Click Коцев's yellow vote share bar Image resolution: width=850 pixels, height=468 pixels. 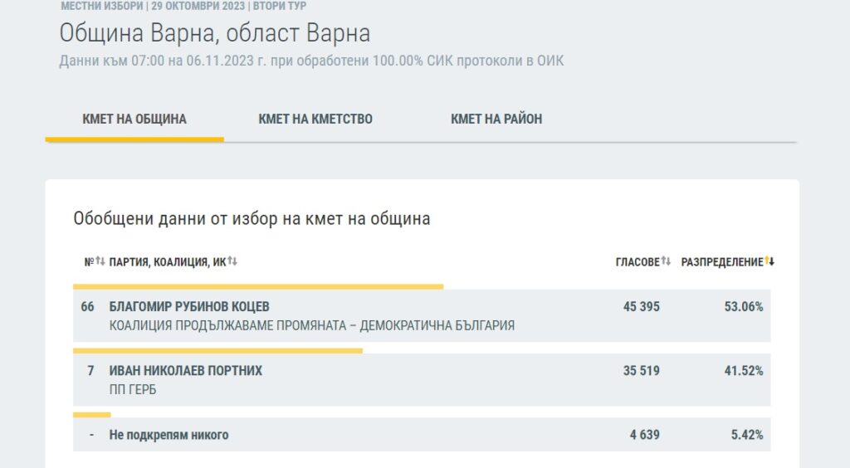click(x=258, y=287)
